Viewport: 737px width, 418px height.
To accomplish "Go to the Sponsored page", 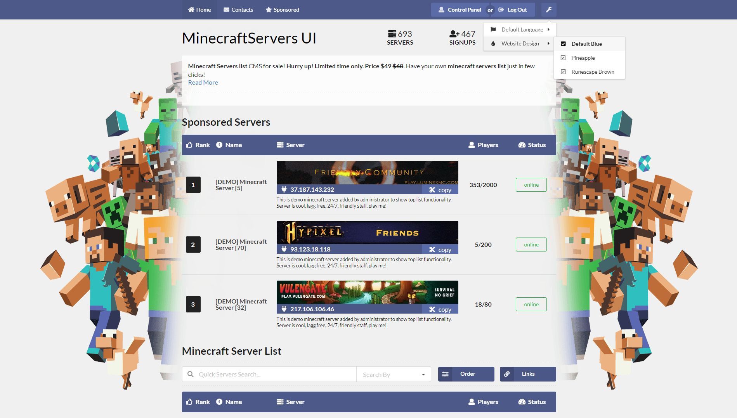I will coord(282,9).
